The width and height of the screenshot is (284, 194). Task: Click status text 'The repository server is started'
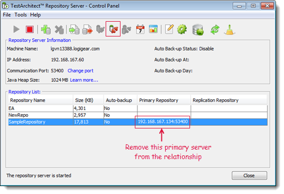[x=39, y=175]
